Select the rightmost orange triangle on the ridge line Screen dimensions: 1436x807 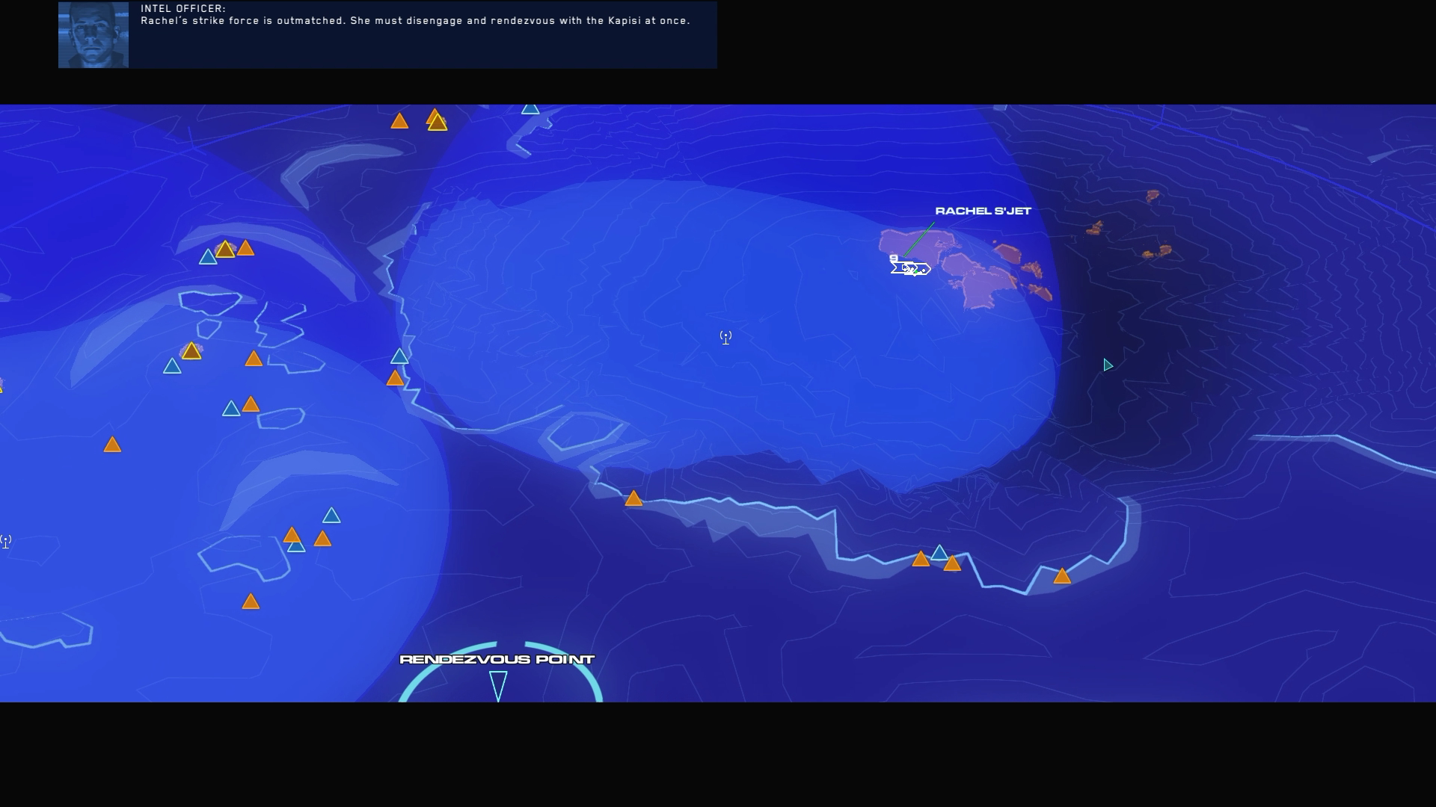tap(1062, 577)
